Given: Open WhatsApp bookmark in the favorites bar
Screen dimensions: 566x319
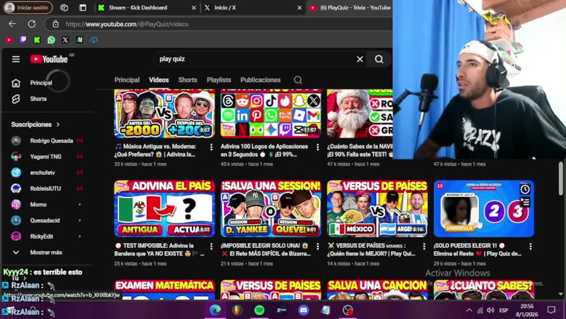Looking at the screenshot, I should click(x=51, y=40).
